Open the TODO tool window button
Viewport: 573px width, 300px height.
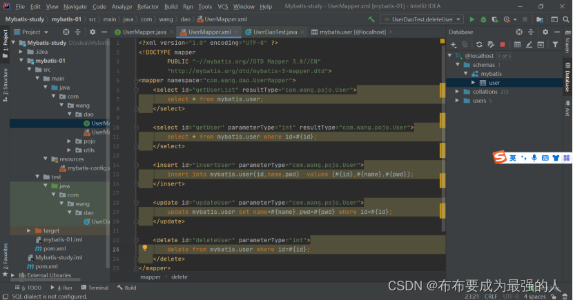28,288
